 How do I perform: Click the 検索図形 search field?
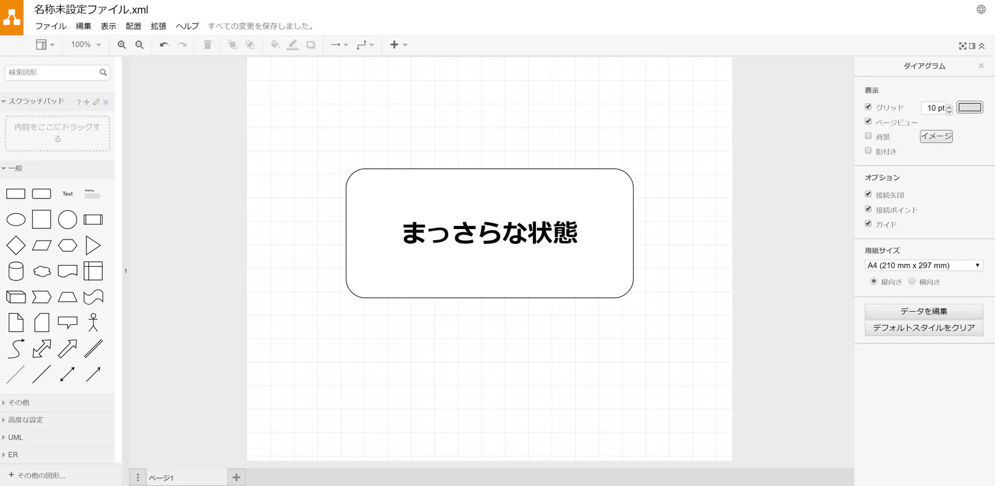click(x=57, y=73)
